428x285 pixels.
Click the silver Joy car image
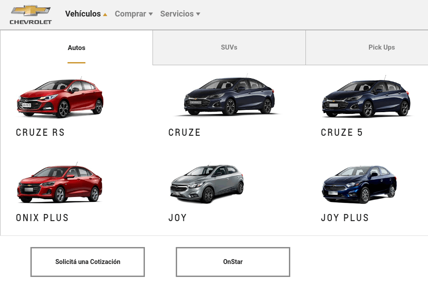tap(207, 183)
